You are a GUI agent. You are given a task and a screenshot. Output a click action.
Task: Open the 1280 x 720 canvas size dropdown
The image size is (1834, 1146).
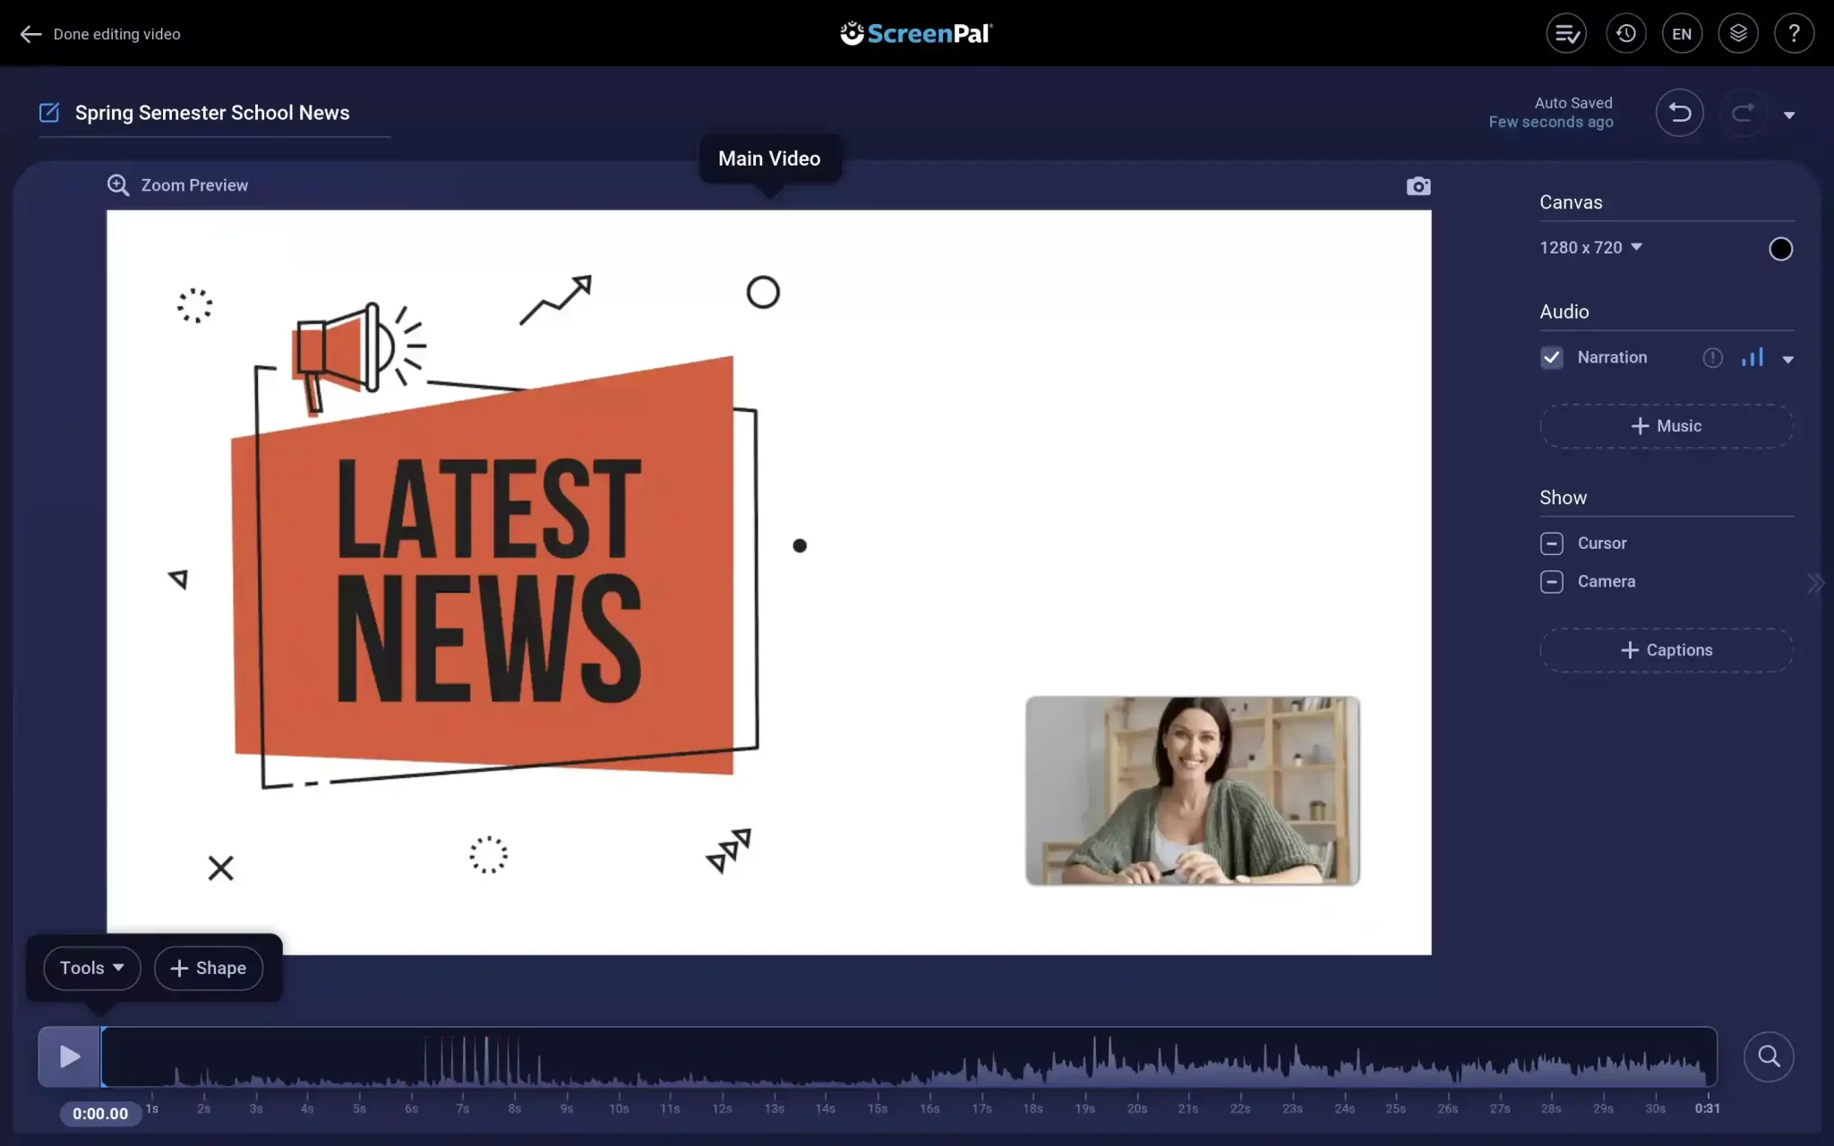tap(1590, 247)
